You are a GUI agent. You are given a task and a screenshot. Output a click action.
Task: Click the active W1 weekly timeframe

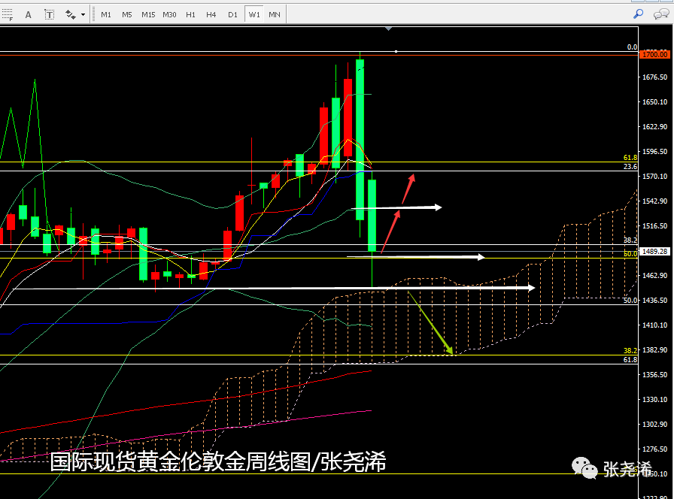(254, 14)
